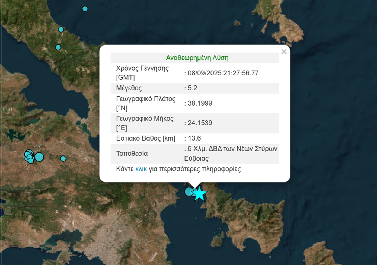This screenshot has width=377, height=265.
Task: Click the location text '5 Χλμ. ΔΒΔ των Νέων Στύρων'
Action: click(232, 149)
